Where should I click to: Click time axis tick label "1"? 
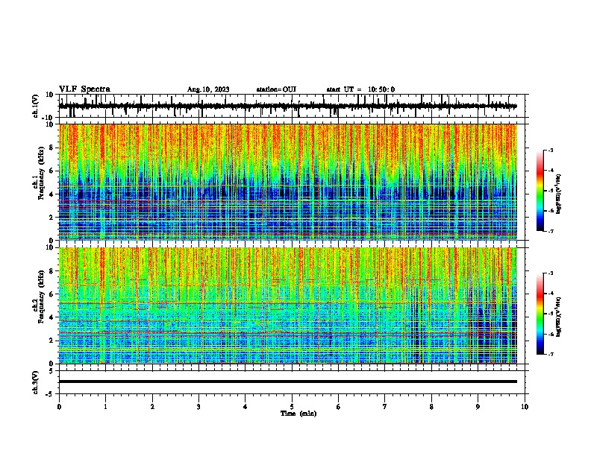(x=105, y=407)
